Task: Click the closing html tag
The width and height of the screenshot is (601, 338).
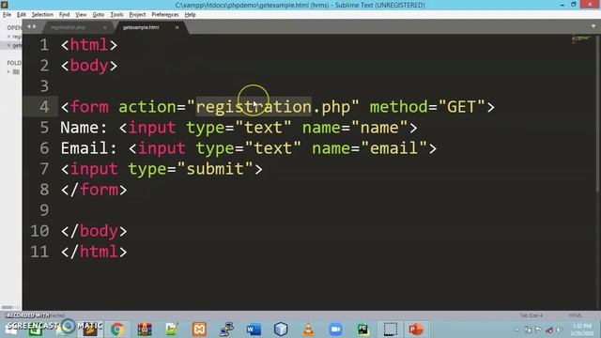Action: coord(94,252)
